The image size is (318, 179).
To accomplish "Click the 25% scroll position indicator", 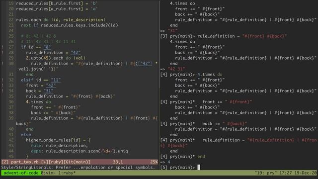I will click(154, 162).
